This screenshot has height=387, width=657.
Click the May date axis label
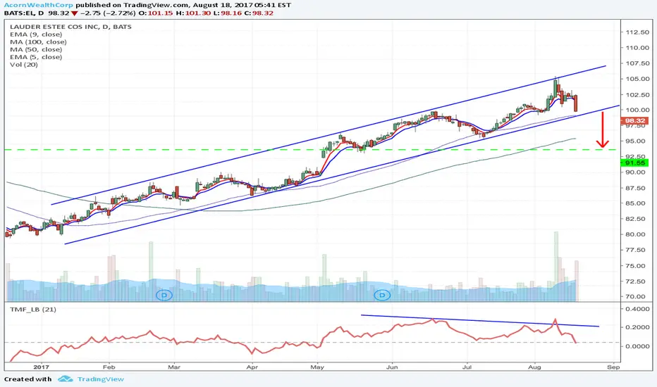click(x=317, y=367)
